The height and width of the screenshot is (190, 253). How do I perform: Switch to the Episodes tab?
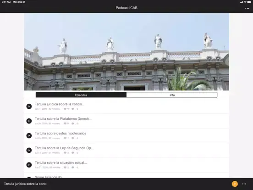pos(81,95)
